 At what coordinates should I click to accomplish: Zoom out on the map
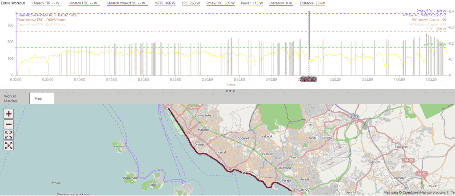pyautogui.click(x=8, y=124)
